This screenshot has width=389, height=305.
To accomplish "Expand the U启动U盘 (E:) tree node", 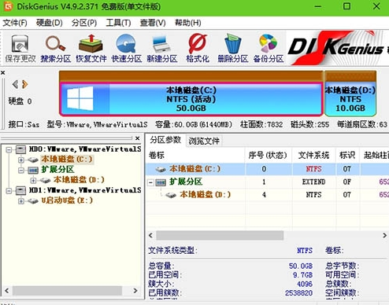I will pyautogui.click(x=21, y=201).
